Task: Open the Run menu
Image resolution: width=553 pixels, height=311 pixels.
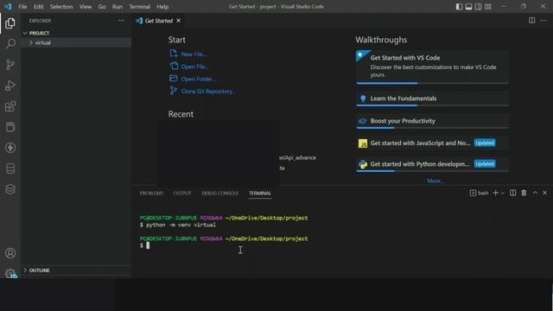Action: tap(118, 7)
